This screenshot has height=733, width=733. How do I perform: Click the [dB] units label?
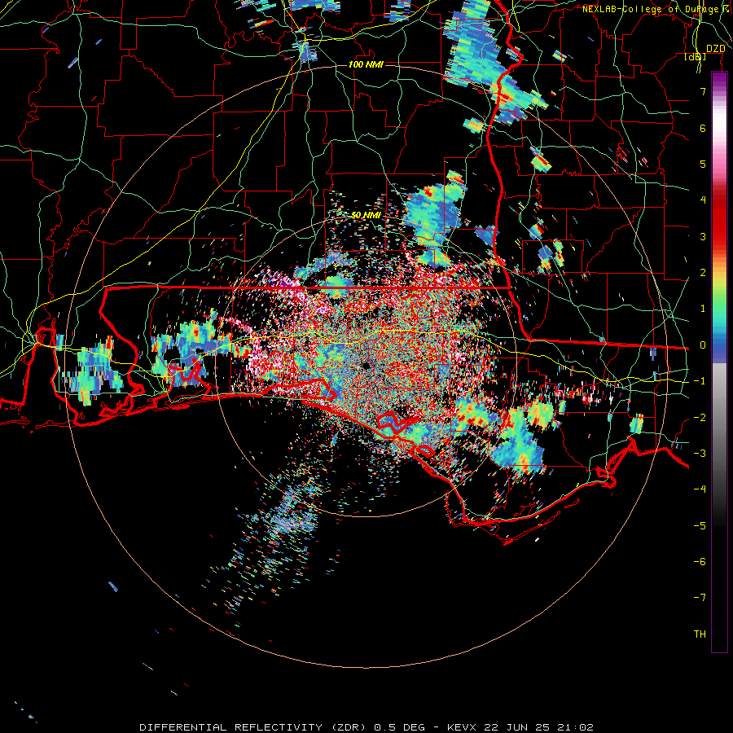click(696, 56)
